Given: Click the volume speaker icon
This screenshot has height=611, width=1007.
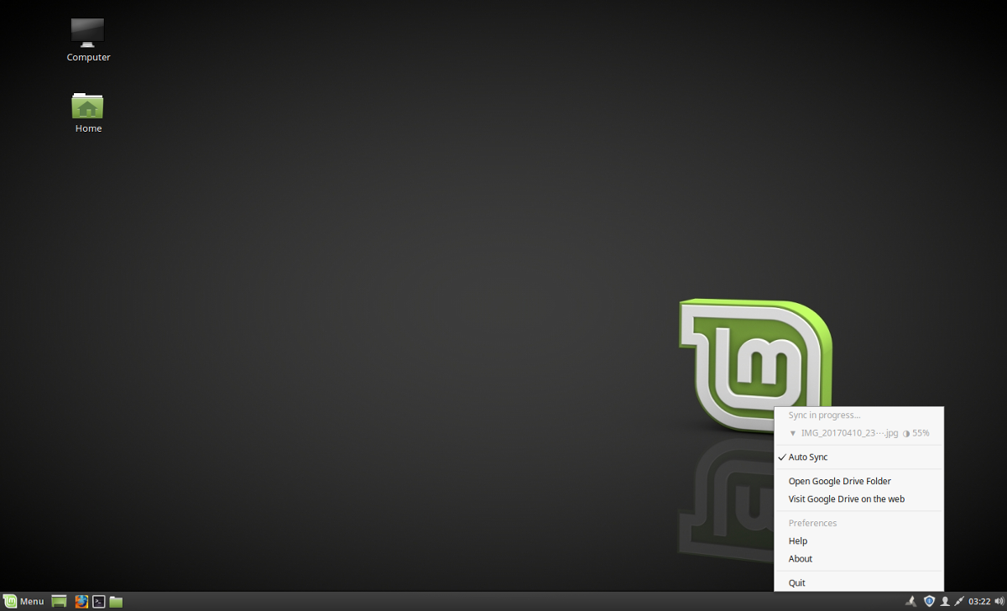Looking at the screenshot, I should pos(999,601).
